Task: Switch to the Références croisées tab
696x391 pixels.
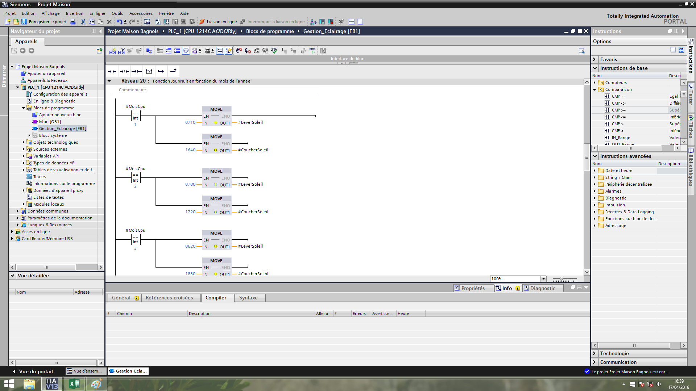Action: (x=169, y=298)
